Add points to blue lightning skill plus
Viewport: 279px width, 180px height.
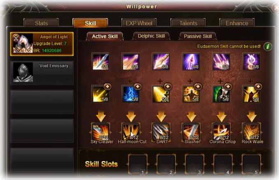[x=137, y=87]
